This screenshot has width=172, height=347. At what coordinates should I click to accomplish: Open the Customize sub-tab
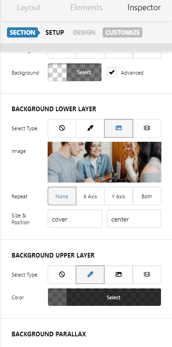(x=123, y=32)
